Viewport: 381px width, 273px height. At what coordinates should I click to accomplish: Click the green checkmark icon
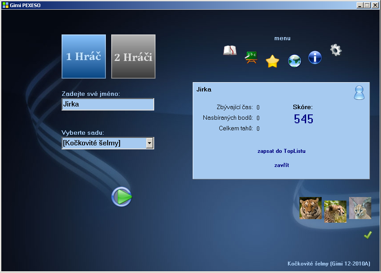(368, 235)
